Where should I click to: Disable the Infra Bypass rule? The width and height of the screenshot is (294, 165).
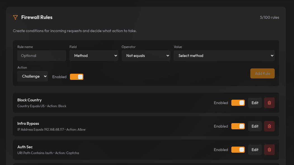click(x=238, y=126)
